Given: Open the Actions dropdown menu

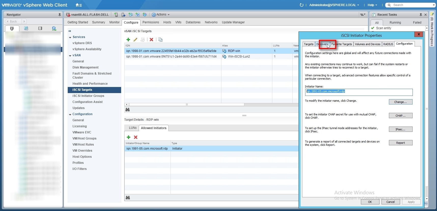Looking at the screenshot, I should (x=161, y=15).
